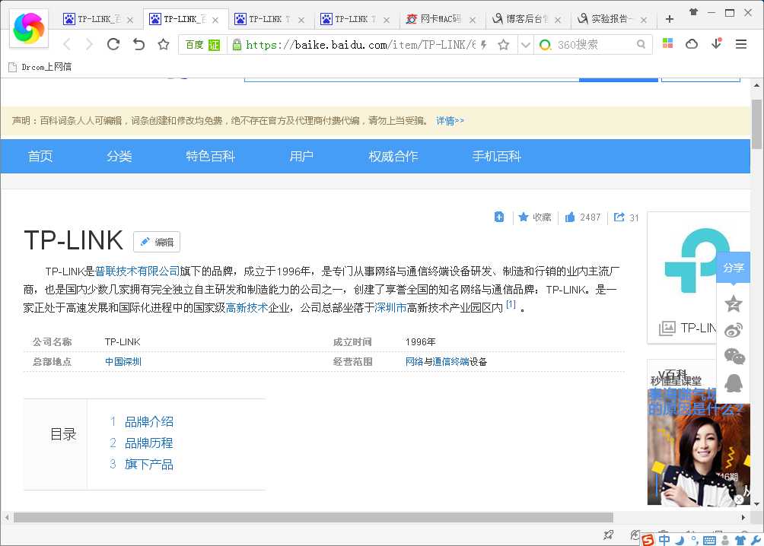764x546 pixels.
Task: Click the 分享 share panel label
Action: pyautogui.click(x=733, y=268)
